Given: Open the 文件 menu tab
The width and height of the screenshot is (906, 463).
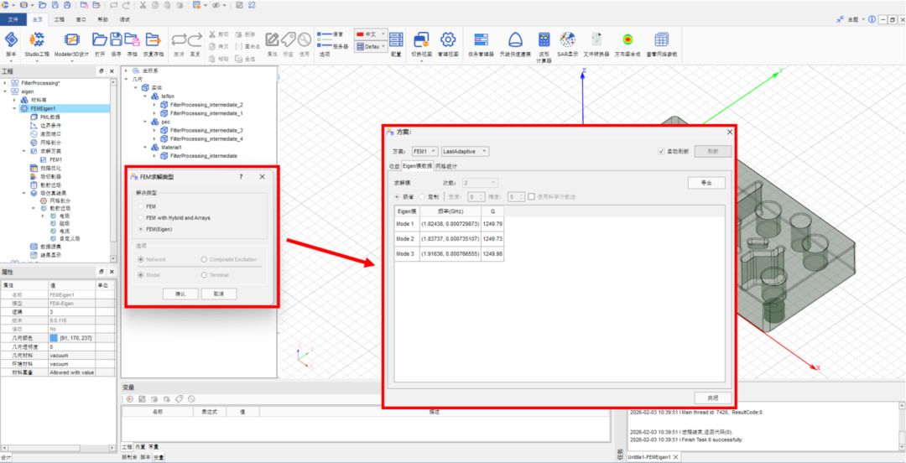Looking at the screenshot, I should (13, 19).
